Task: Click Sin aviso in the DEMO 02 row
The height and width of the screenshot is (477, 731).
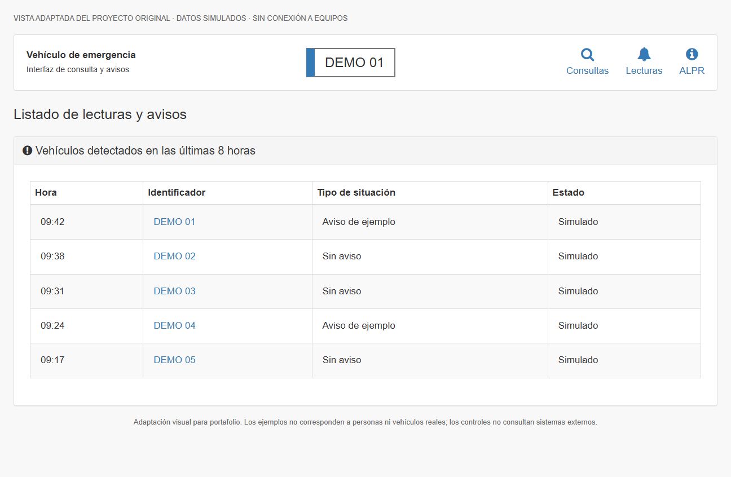Action: click(x=342, y=256)
